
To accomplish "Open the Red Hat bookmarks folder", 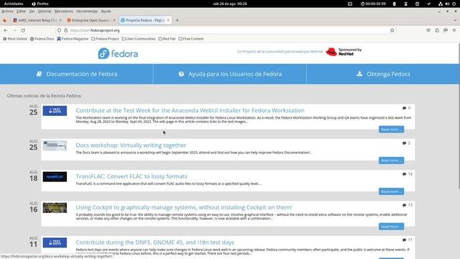I will tap(167, 39).
